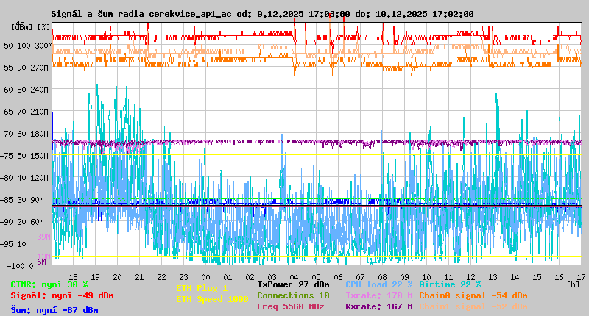Select the TxPower 27 dBm label
This screenshot has width=589, height=316.
pos(293,284)
